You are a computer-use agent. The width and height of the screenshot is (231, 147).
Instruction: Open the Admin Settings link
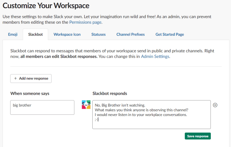click(x=155, y=57)
